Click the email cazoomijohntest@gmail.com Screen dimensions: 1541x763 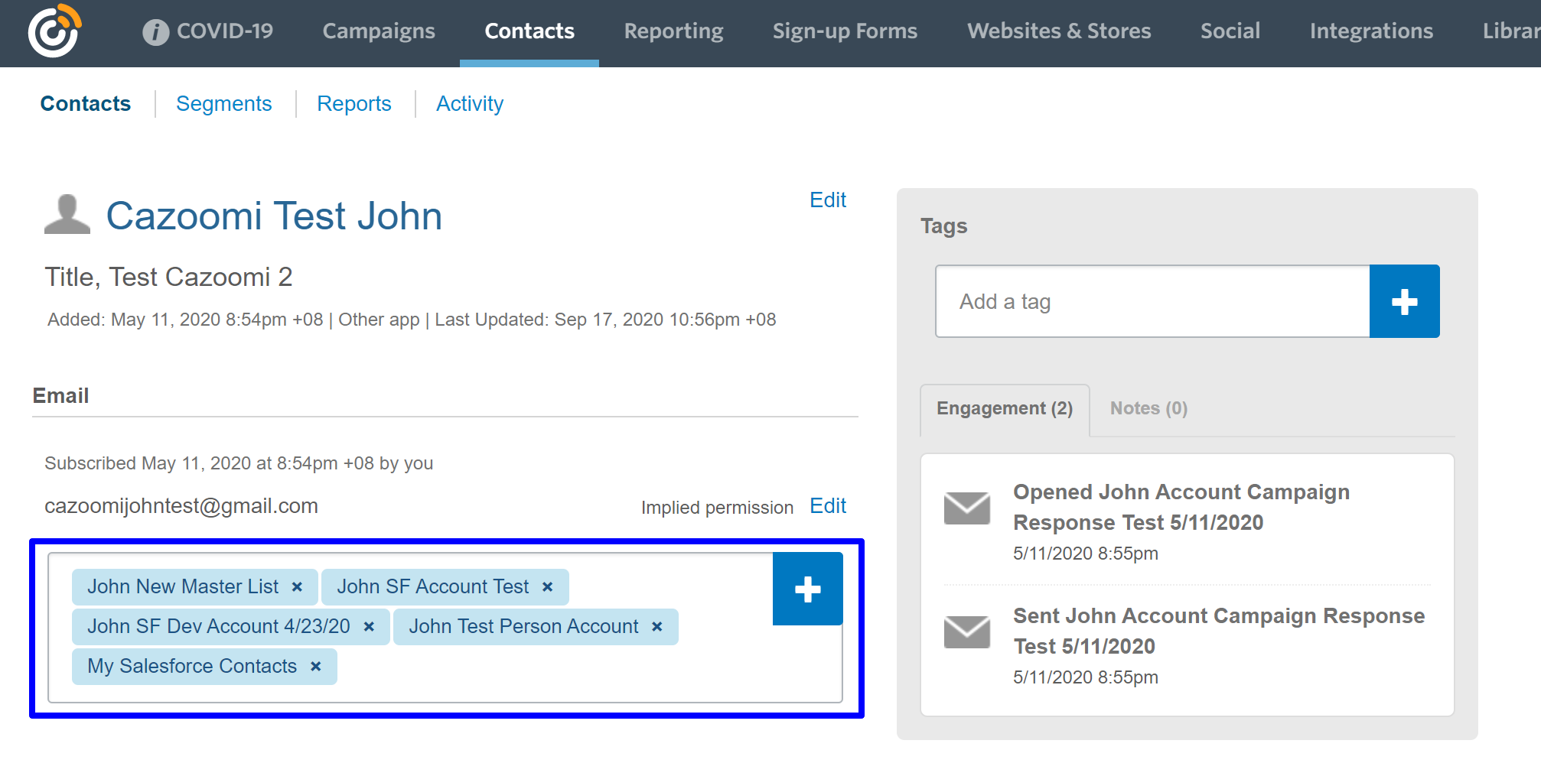(181, 506)
